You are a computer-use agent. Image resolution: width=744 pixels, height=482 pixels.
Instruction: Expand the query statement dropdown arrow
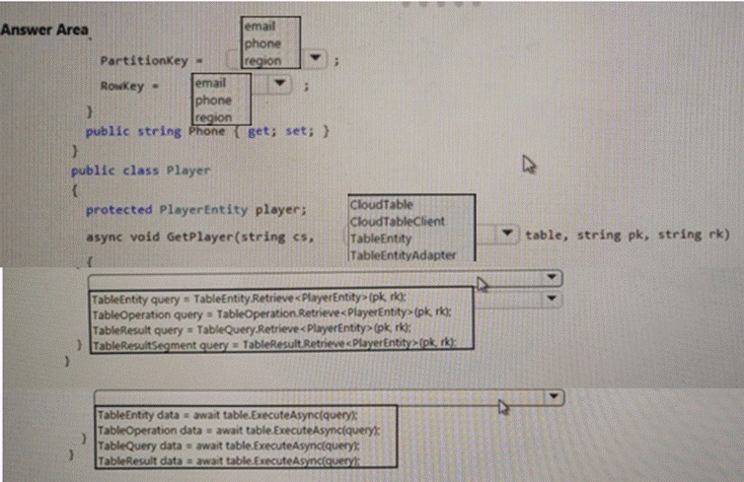pyautogui.click(x=552, y=277)
